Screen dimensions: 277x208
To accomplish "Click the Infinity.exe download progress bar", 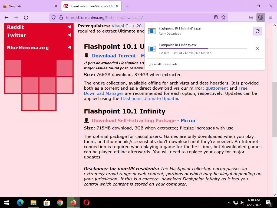I will (203, 49).
